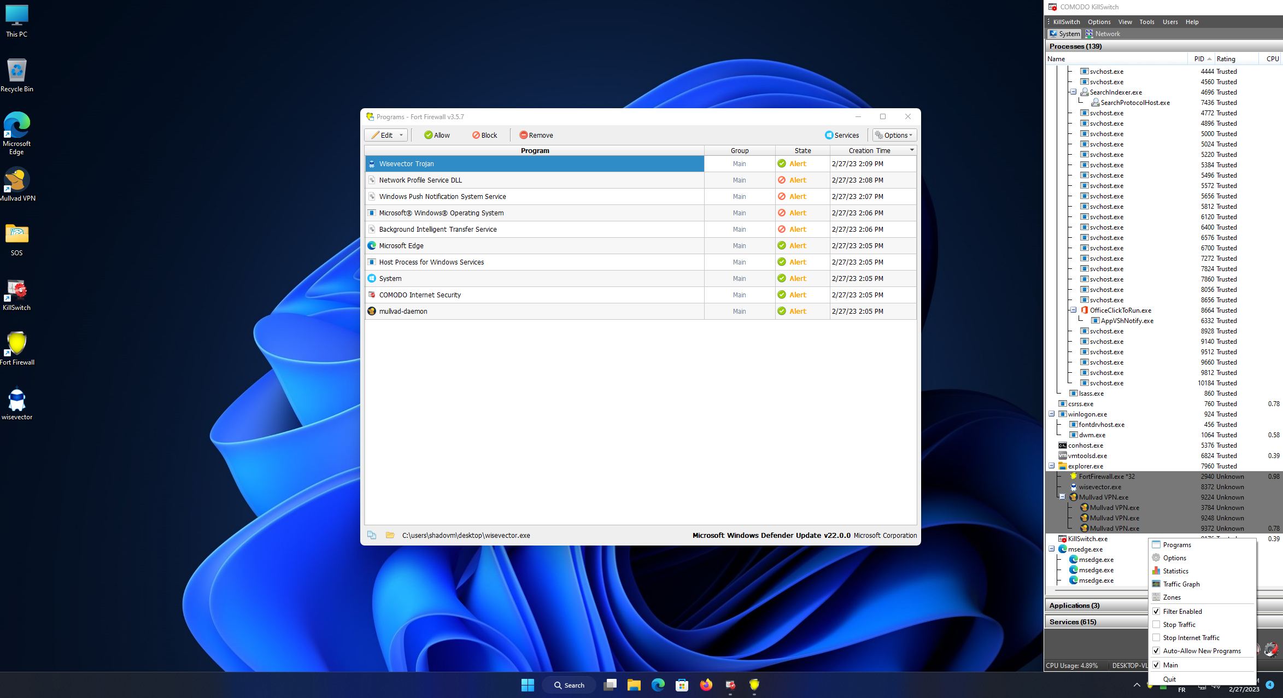This screenshot has width=1283, height=698.
Task: Click the Services button in Fort Firewall
Action: click(x=842, y=135)
